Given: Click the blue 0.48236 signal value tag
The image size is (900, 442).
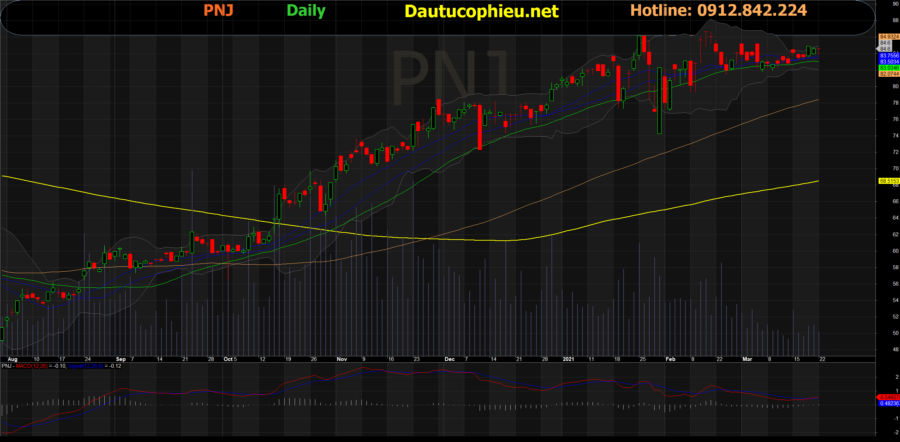Looking at the screenshot, I should click(889, 403).
